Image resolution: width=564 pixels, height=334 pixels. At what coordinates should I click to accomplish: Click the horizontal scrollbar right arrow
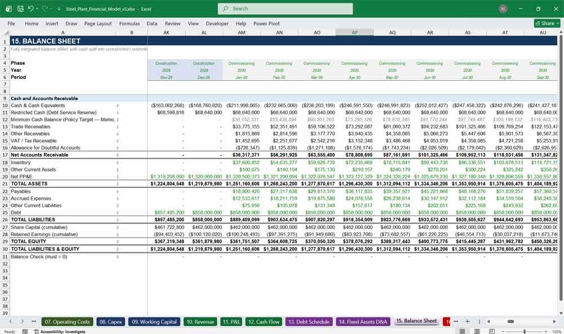(x=554, y=322)
